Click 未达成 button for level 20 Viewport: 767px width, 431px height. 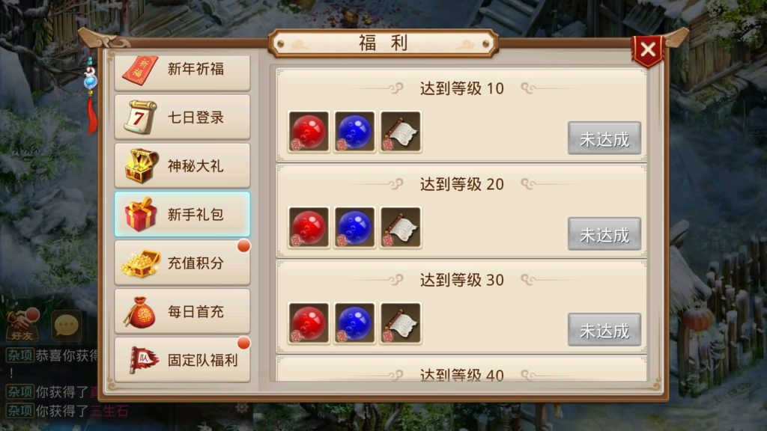coord(604,234)
